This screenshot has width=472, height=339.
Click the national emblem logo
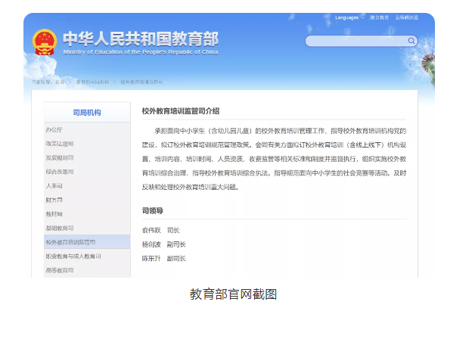point(45,42)
